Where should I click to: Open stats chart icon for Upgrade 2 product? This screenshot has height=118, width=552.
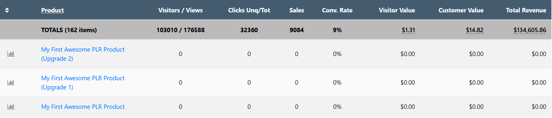tap(11, 54)
